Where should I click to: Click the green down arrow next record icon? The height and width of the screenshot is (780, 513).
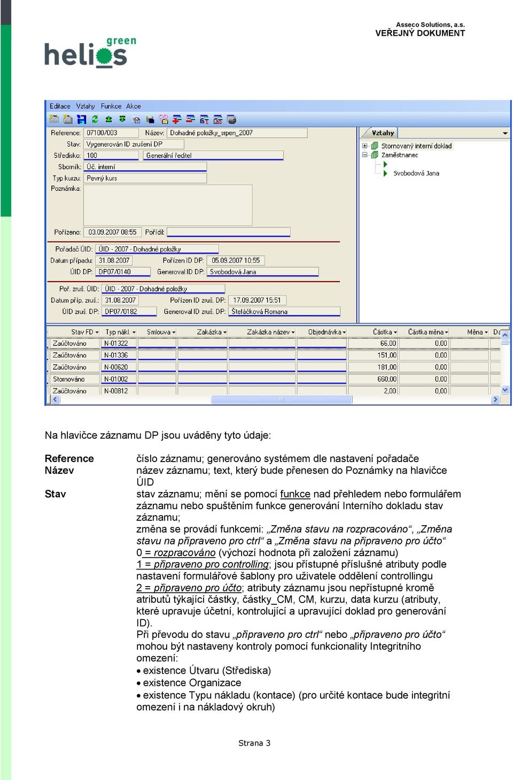[x=122, y=120]
